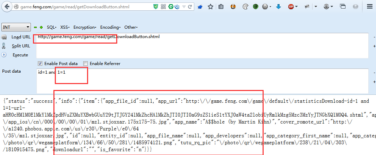Open the INT type combo box
This screenshot has width=376, height=155.
(x=16, y=27)
